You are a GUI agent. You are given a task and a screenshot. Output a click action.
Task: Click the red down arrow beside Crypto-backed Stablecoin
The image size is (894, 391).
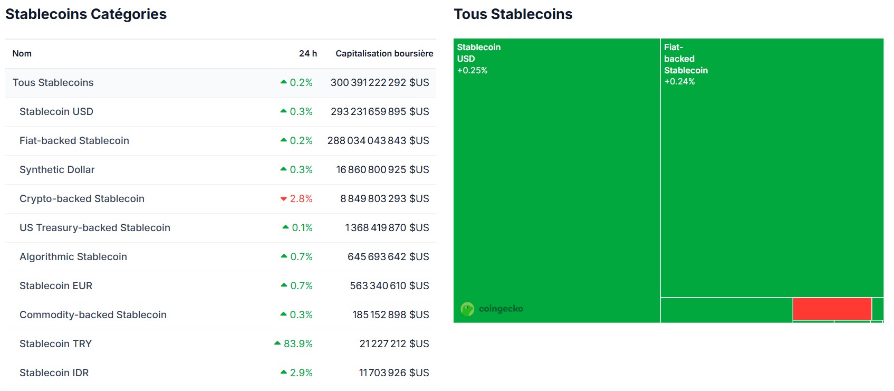pyautogui.click(x=284, y=199)
